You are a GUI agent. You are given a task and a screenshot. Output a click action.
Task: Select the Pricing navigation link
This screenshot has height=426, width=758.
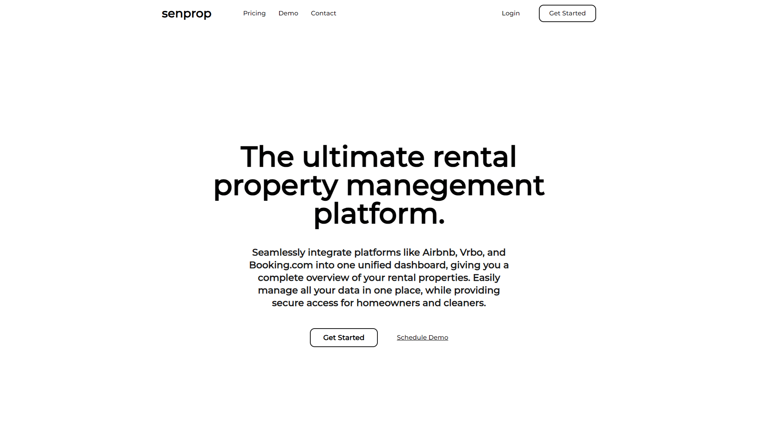click(254, 13)
